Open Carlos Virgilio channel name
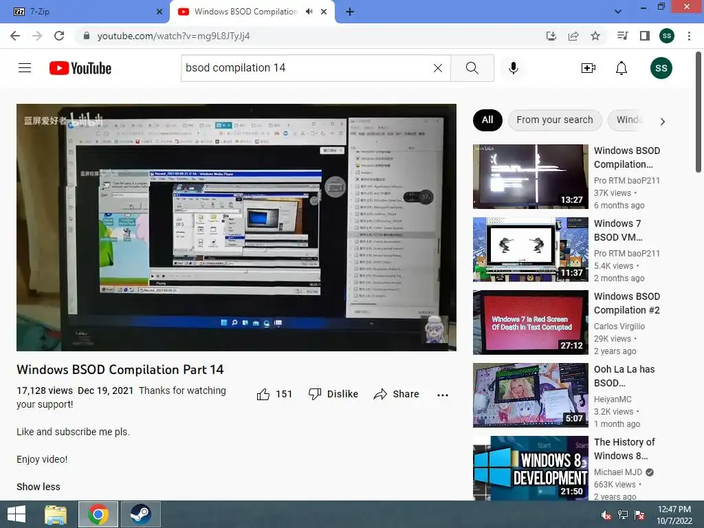The width and height of the screenshot is (704, 528). click(619, 327)
